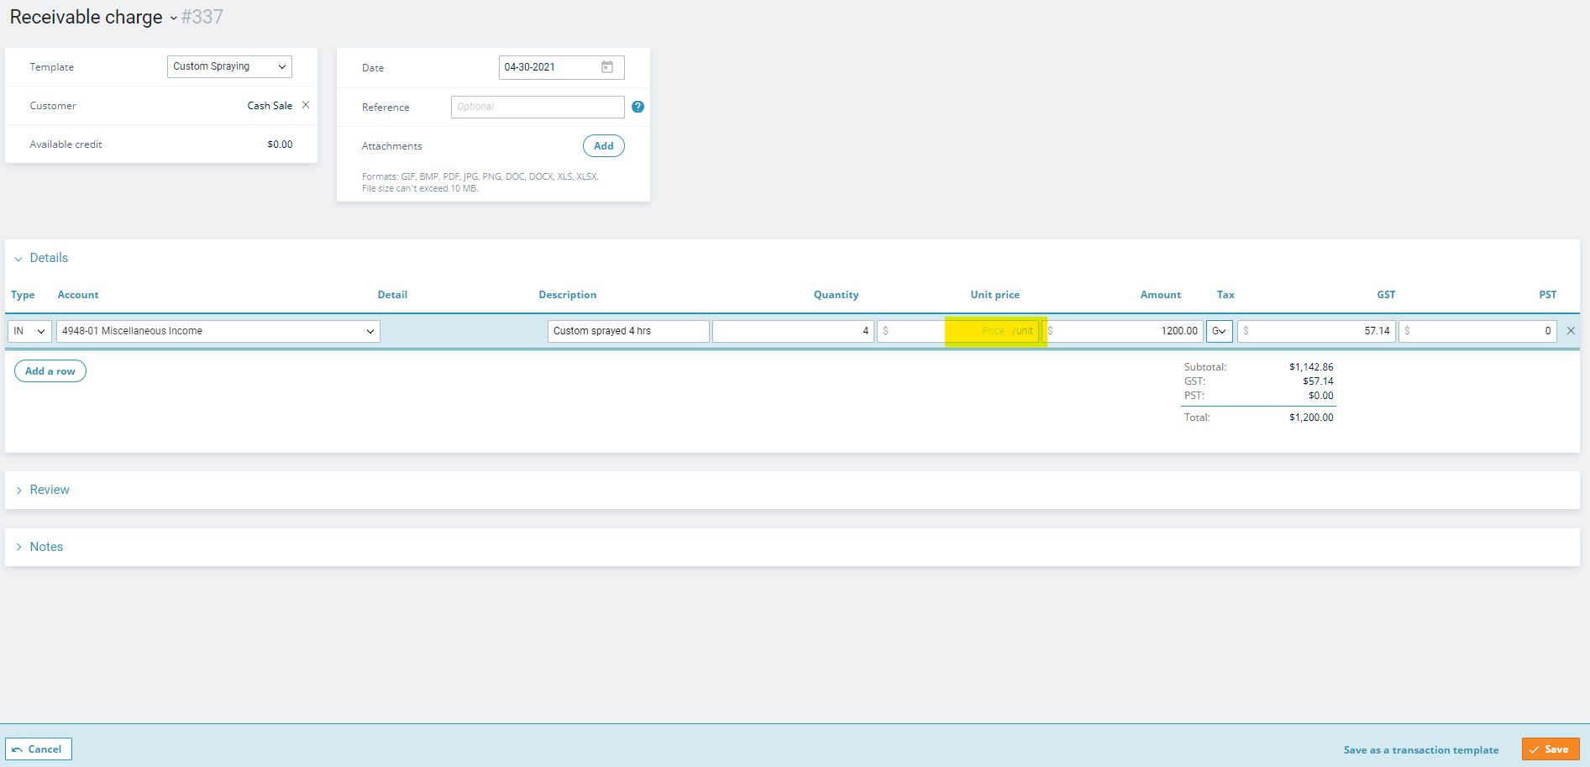Open the date picker calendar icon

[607, 67]
